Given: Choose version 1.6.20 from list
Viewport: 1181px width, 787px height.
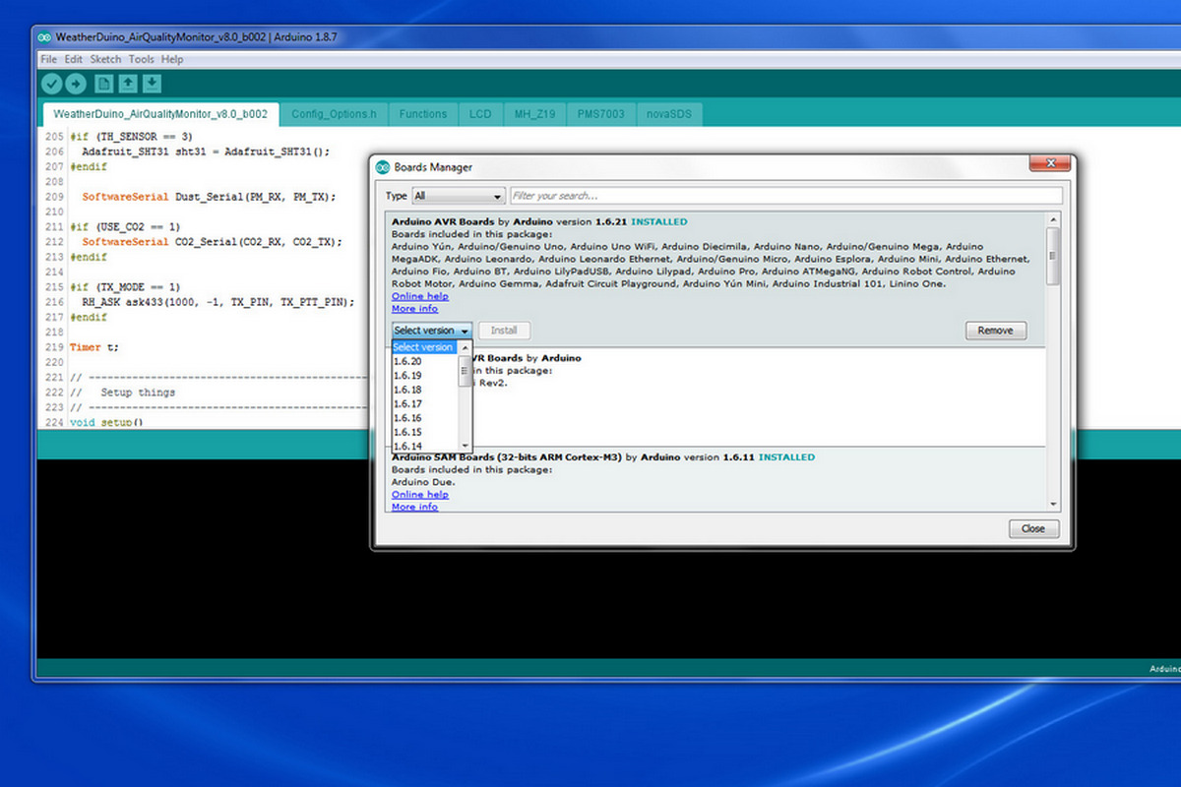Looking at the screenshot, I should [x=425, y=361].
